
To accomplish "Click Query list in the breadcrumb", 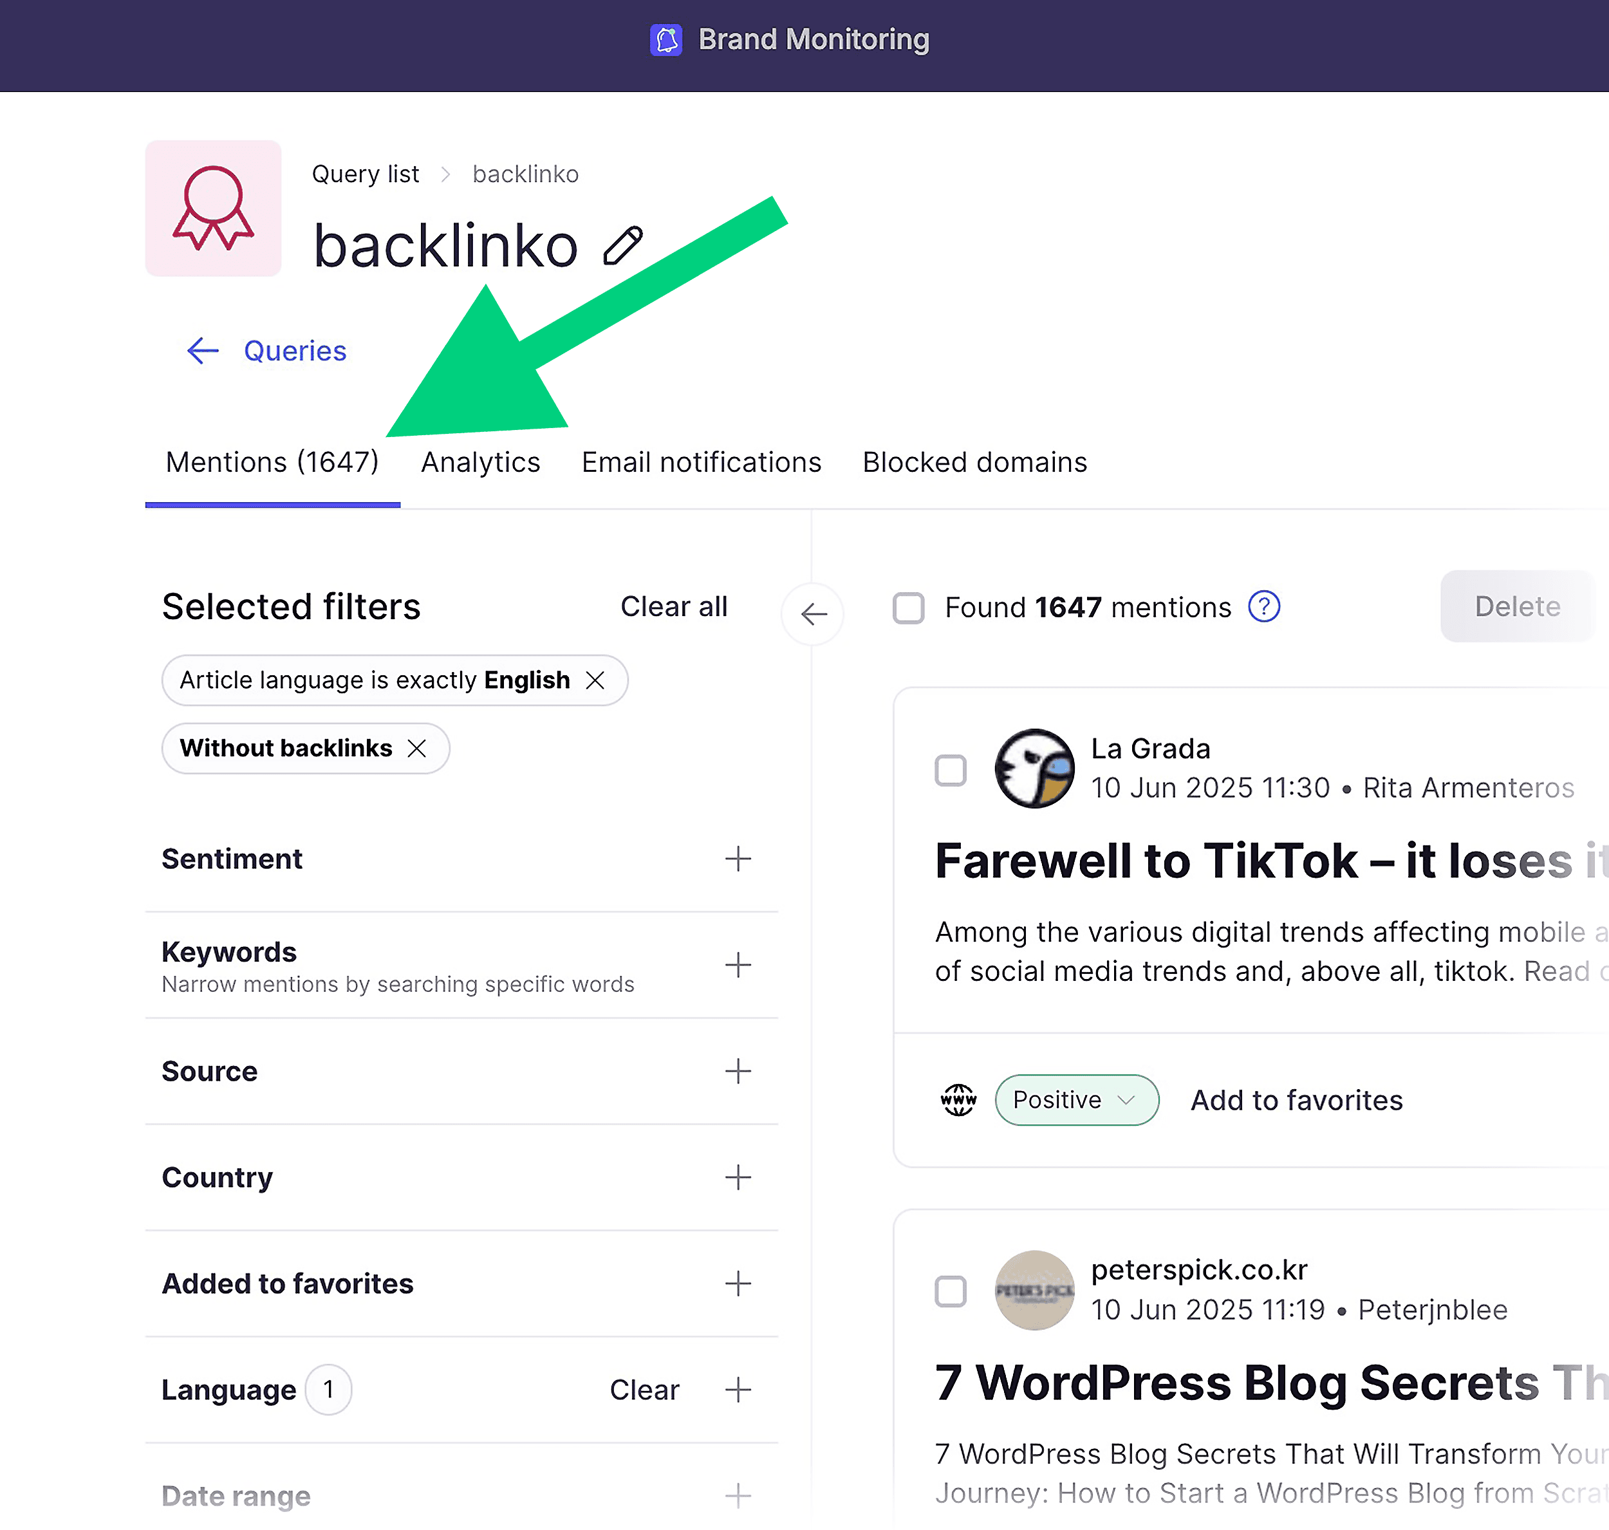I will (366, 174).
